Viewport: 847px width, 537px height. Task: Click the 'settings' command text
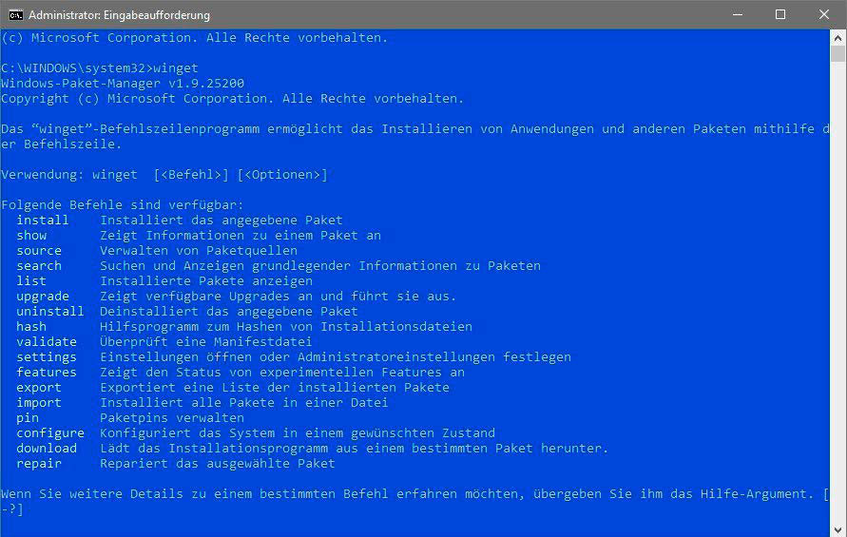coord(47,356)
